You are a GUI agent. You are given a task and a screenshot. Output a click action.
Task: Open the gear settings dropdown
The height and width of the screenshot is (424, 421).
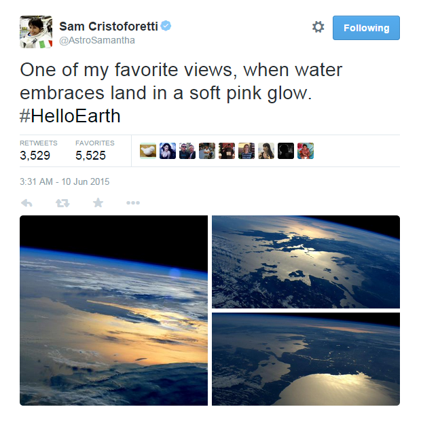(x=318, y=27)
